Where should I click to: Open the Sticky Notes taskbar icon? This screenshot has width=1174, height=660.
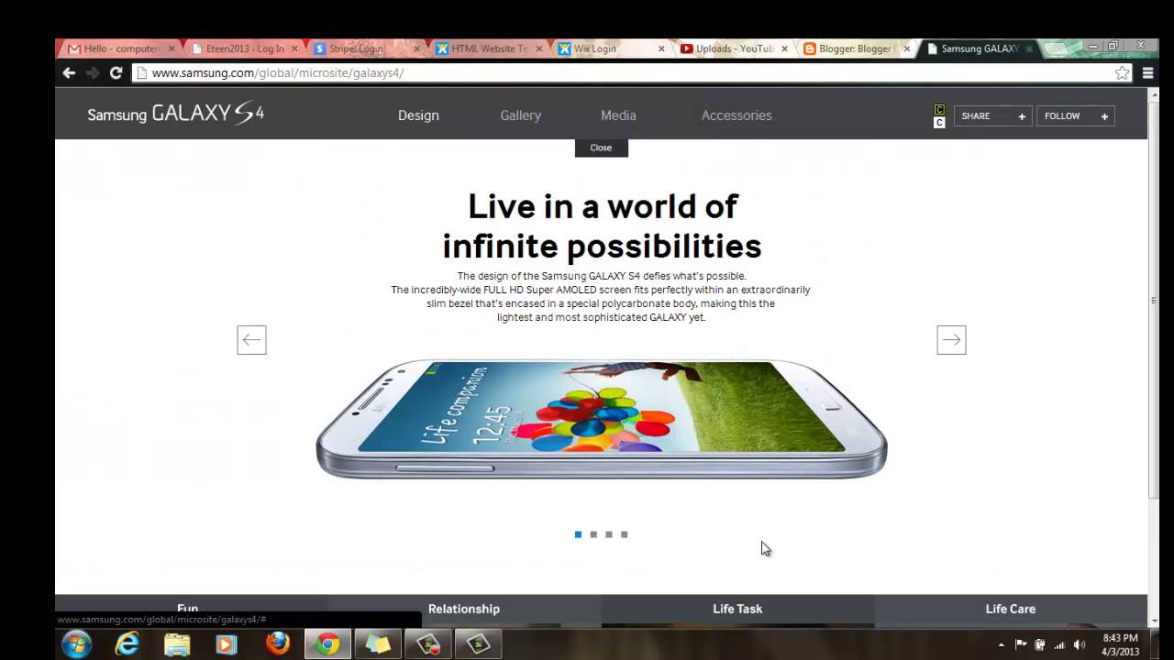pos(378,644)
